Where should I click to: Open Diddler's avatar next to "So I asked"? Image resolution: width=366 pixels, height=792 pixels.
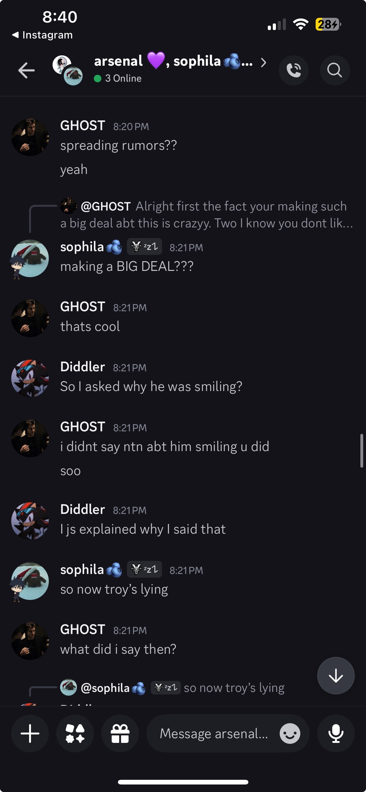pyautogui.click(x=30, y=378)
